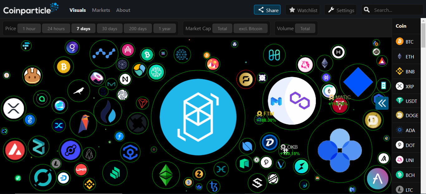This screenshot has height=194, width=426.
Task: Open the PancakeSwap bunny bubble
Action: point(32,76)
